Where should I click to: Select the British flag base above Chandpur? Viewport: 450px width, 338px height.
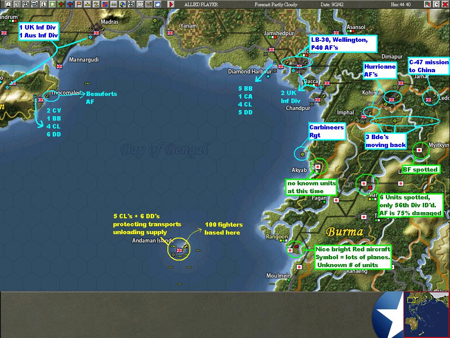(x=318, y=100)
